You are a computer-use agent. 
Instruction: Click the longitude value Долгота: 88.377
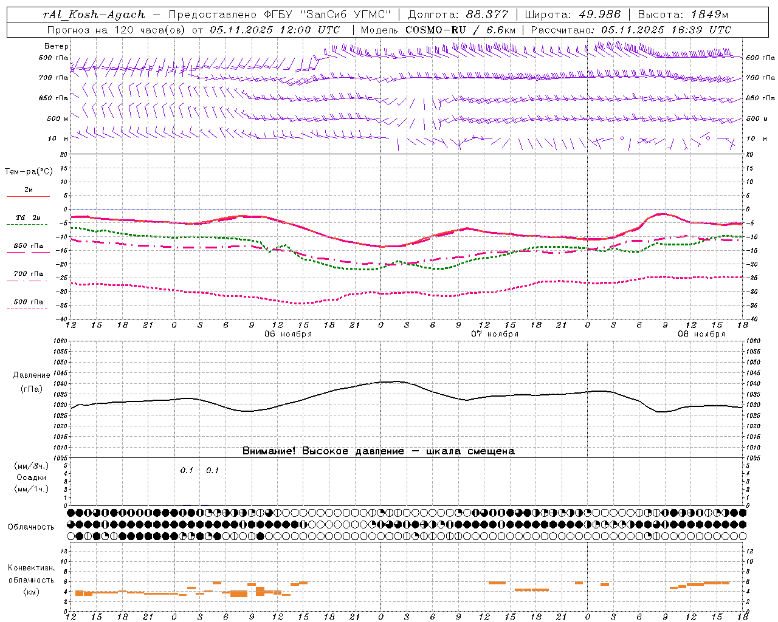458,15
